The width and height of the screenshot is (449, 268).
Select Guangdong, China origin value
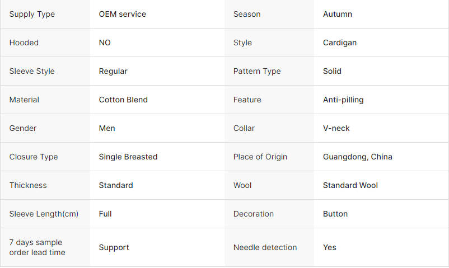[357, 157]
